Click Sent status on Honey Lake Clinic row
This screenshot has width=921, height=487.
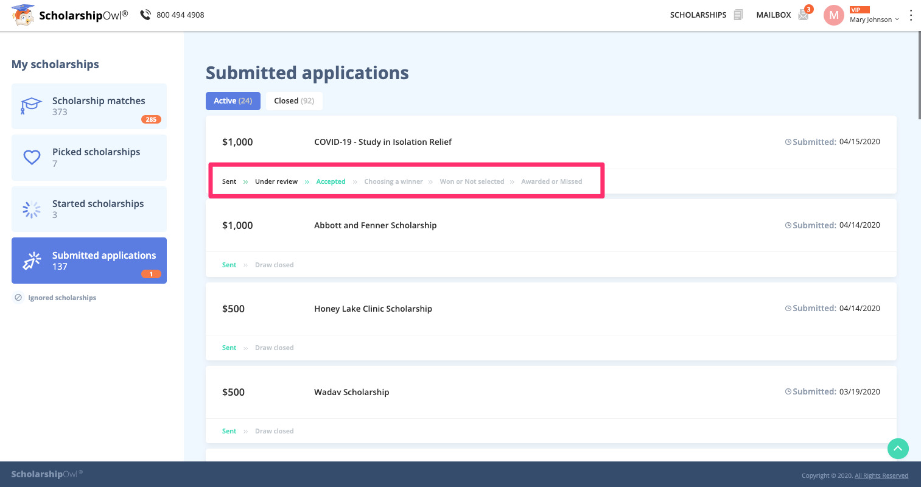coord(229,348)
